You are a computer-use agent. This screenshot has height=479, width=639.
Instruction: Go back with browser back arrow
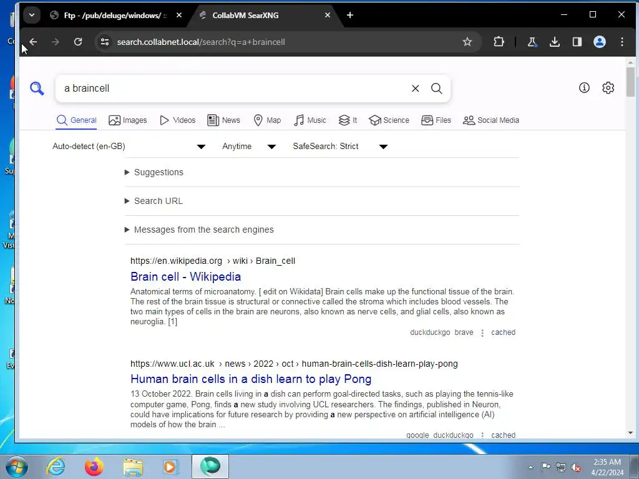tap(34, 42)
